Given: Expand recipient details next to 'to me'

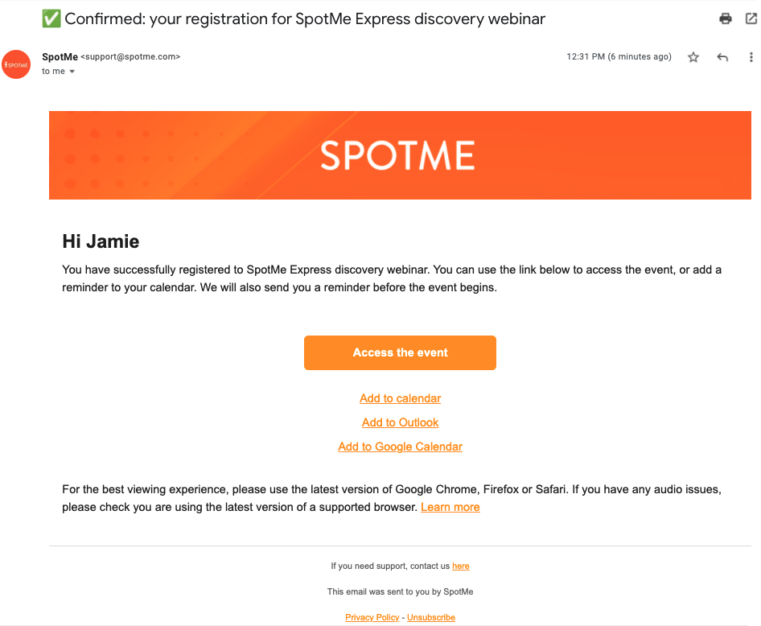Looking at the screenshot, I should (x=72, y=72).
